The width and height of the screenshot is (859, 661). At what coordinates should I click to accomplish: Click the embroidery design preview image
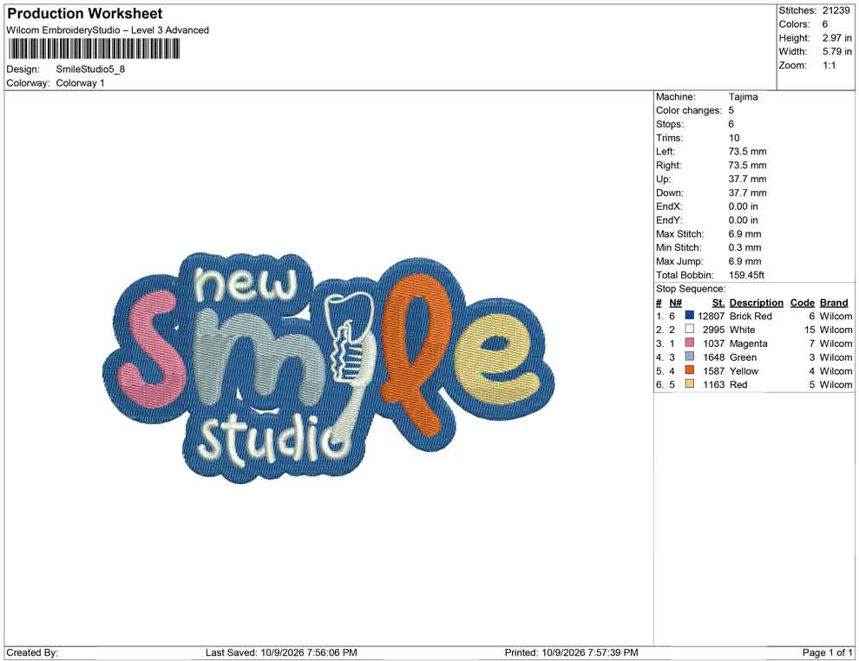[329, 368]
